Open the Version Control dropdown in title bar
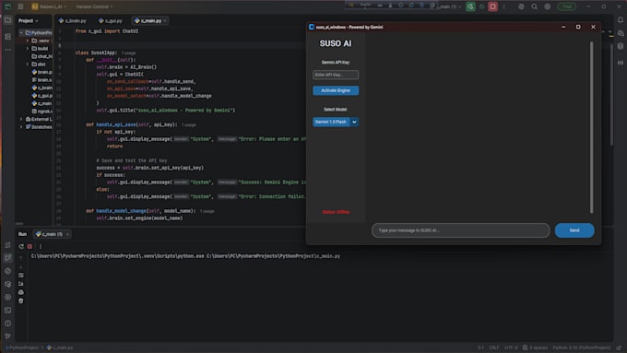The image size is (627, 353). click(x=94, y=6)
